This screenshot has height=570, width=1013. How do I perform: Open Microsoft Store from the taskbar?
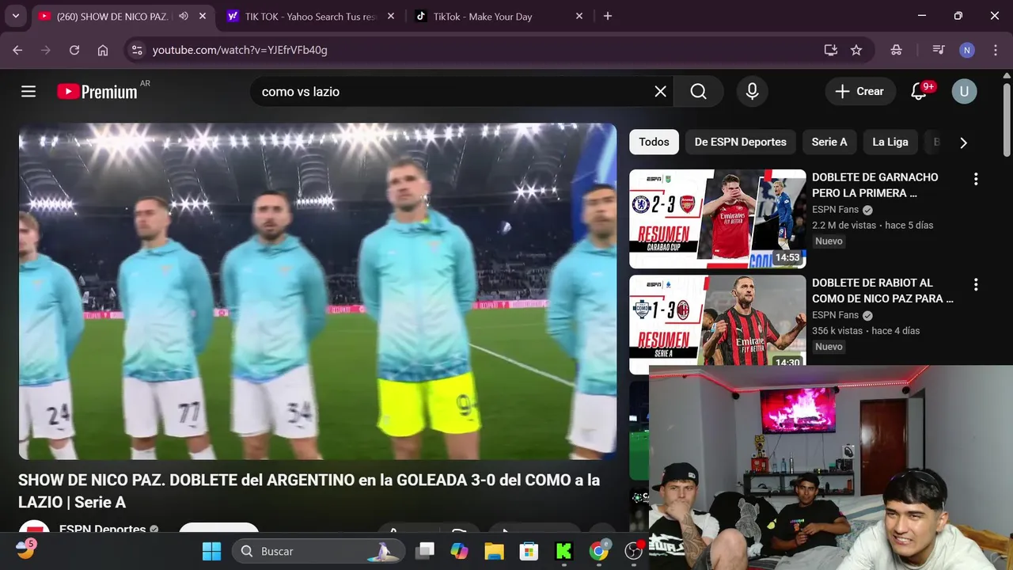click(x=529, y=551)
